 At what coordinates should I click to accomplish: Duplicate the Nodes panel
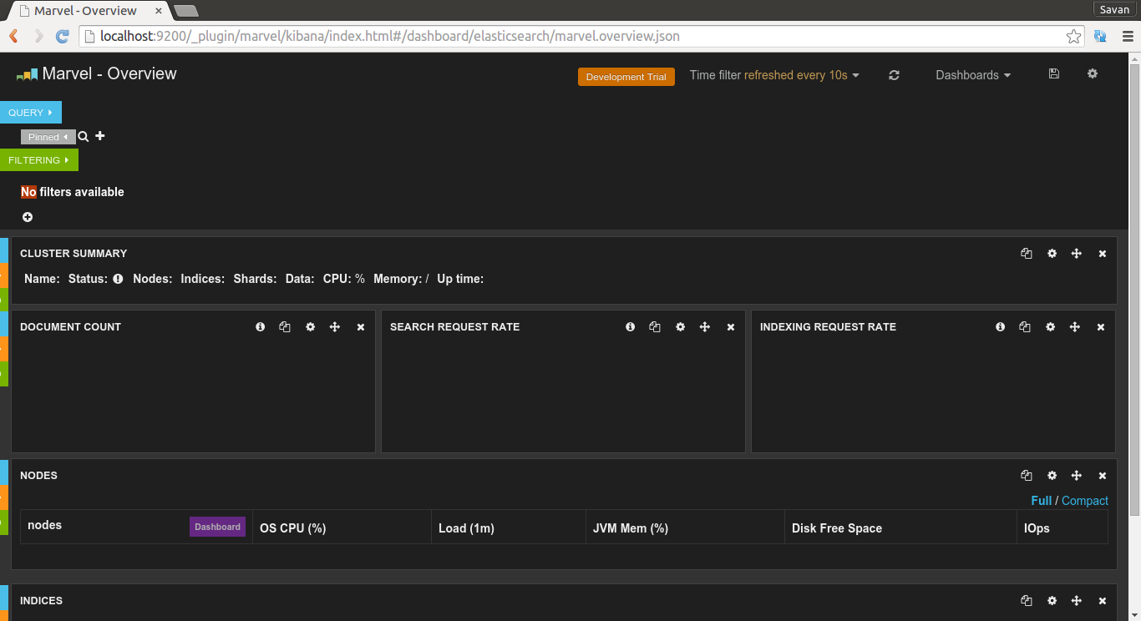click(x=1027, y=476)
